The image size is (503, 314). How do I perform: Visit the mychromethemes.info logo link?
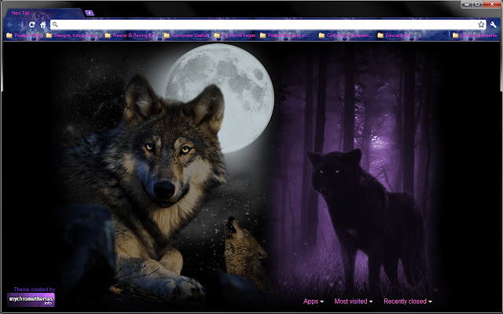tap(31, 300)
